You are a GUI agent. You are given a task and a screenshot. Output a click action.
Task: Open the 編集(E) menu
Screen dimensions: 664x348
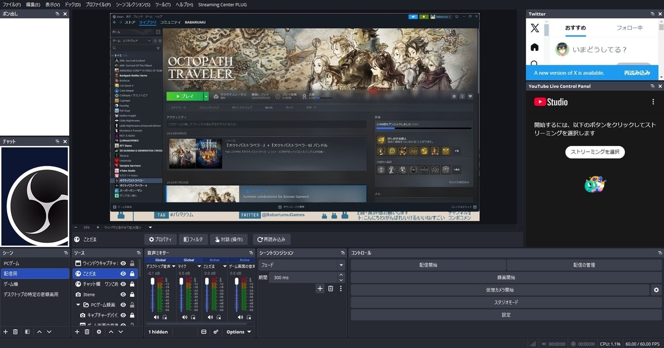pos(34,4)
